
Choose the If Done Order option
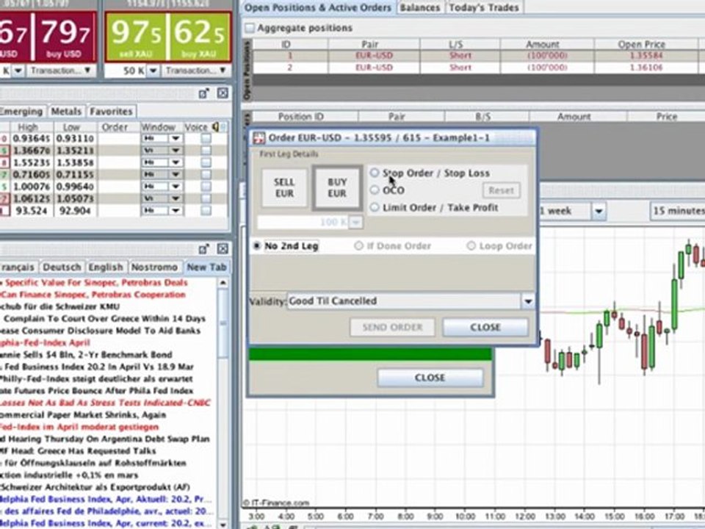[358, 245]
